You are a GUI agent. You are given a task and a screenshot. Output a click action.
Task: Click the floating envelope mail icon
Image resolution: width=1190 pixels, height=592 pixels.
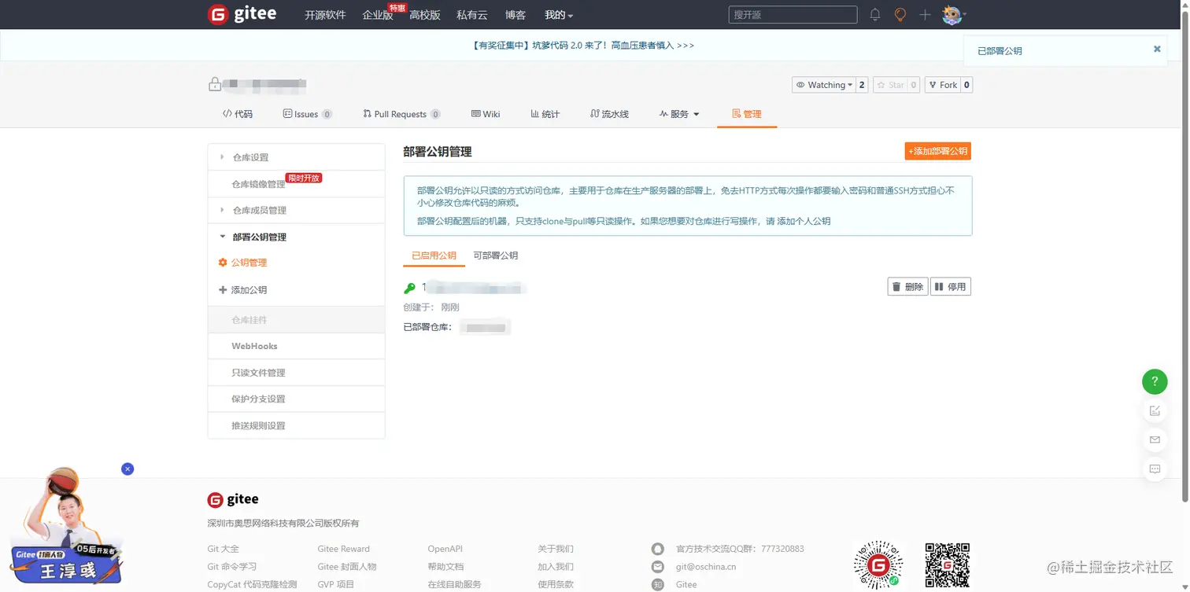1155,439
